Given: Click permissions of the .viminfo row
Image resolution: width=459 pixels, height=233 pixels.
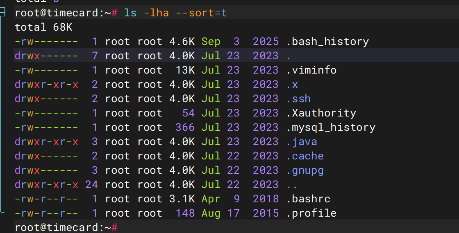Looking at the screenshot, I should point(47,70).
